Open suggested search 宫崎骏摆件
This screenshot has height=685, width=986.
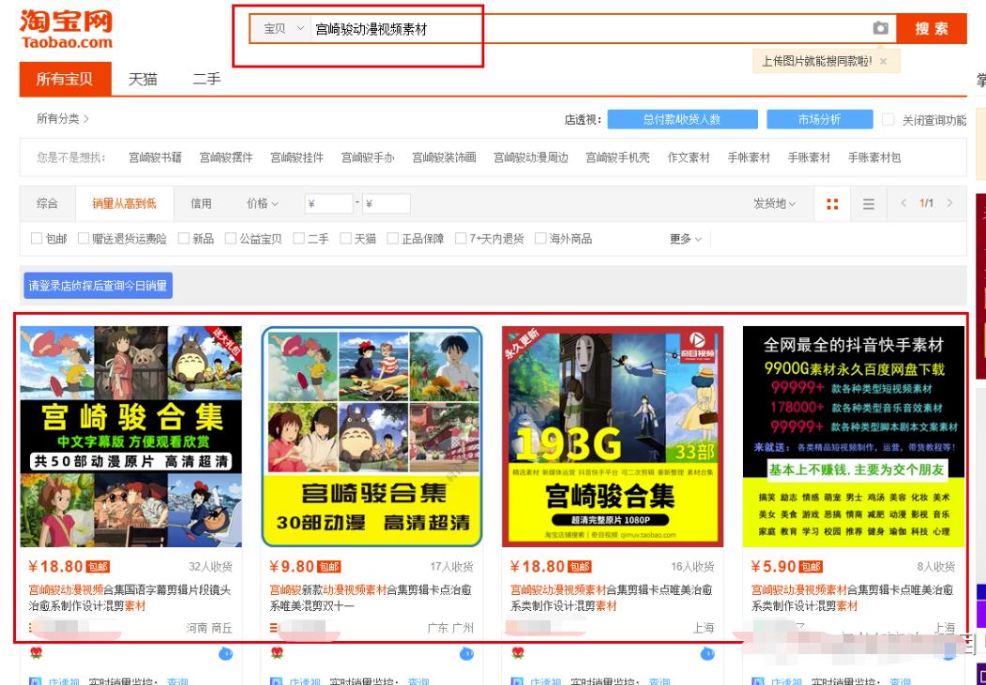226,157
